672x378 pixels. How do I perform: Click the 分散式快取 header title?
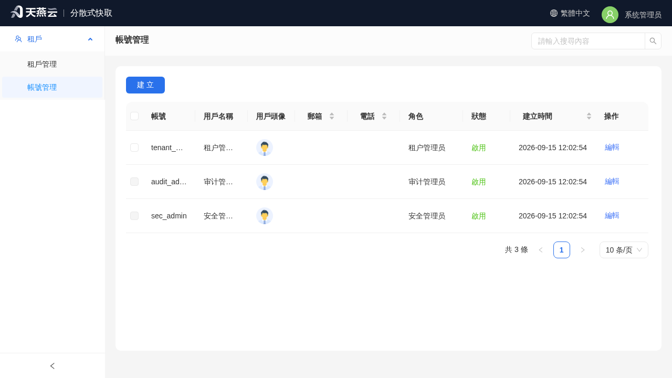(x=91, y=13)
